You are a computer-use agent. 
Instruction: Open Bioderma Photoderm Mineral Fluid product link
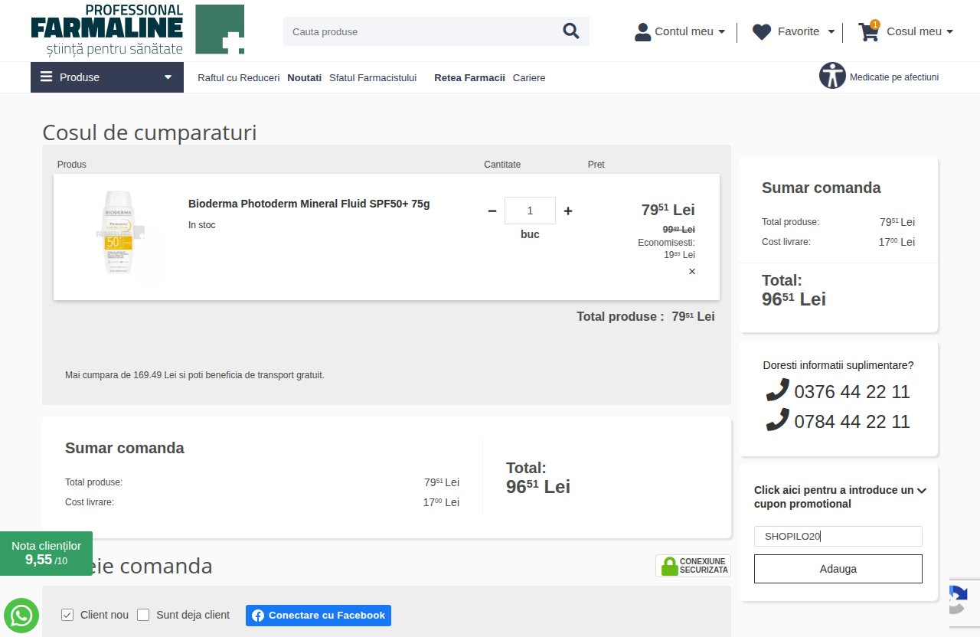tap(309, 204)
